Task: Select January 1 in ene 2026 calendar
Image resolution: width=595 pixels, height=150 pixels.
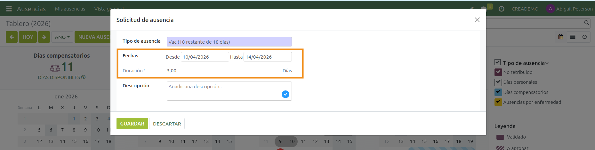Action: [x=74, y=119]
